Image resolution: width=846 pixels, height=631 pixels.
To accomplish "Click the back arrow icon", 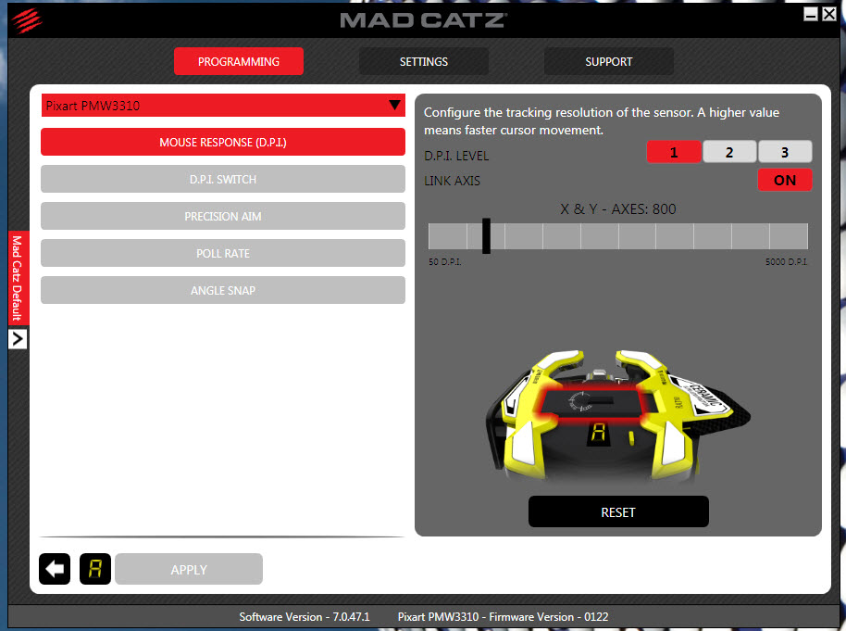I will pyautogui.click(x=55, y=569).
